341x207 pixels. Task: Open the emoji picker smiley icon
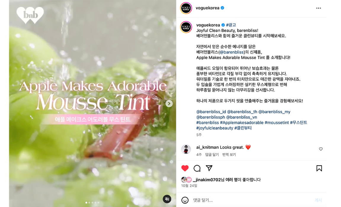[185, 200]
